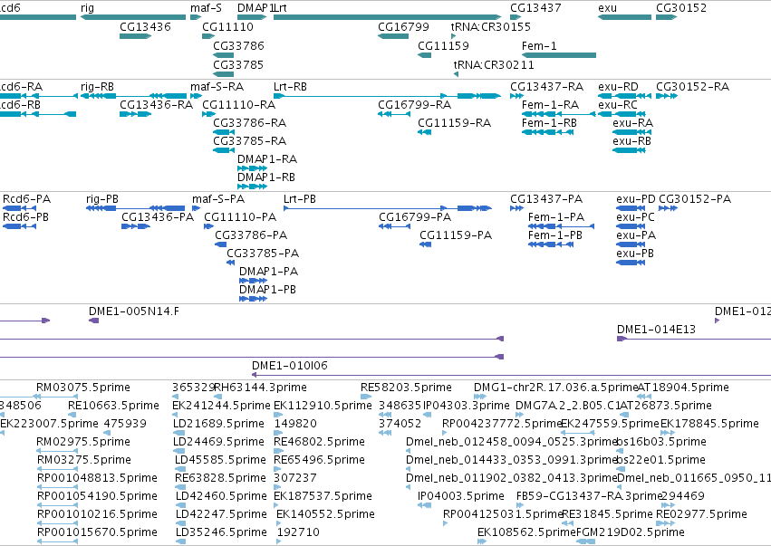Open the "exu-RA" transcript label
The height and width of the screenshot is (546, 771).
[x=632, y=123]
